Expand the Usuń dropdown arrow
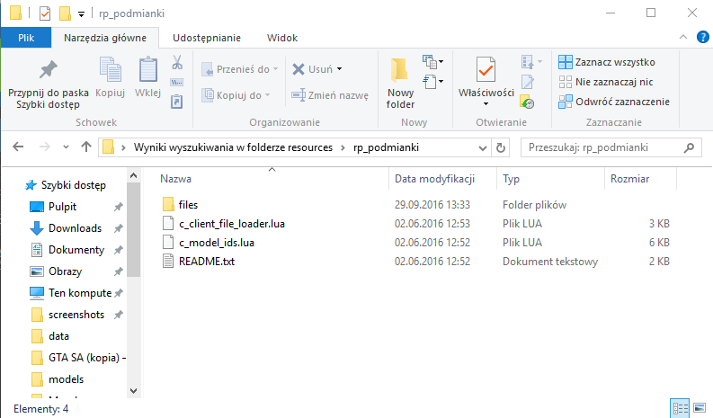The width and height of the screenshot is (713, 418). click(x=339, y=69)
